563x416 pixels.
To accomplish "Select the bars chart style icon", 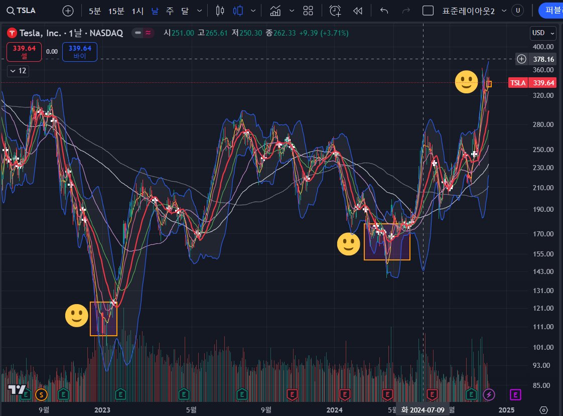I will pos(220,11).
